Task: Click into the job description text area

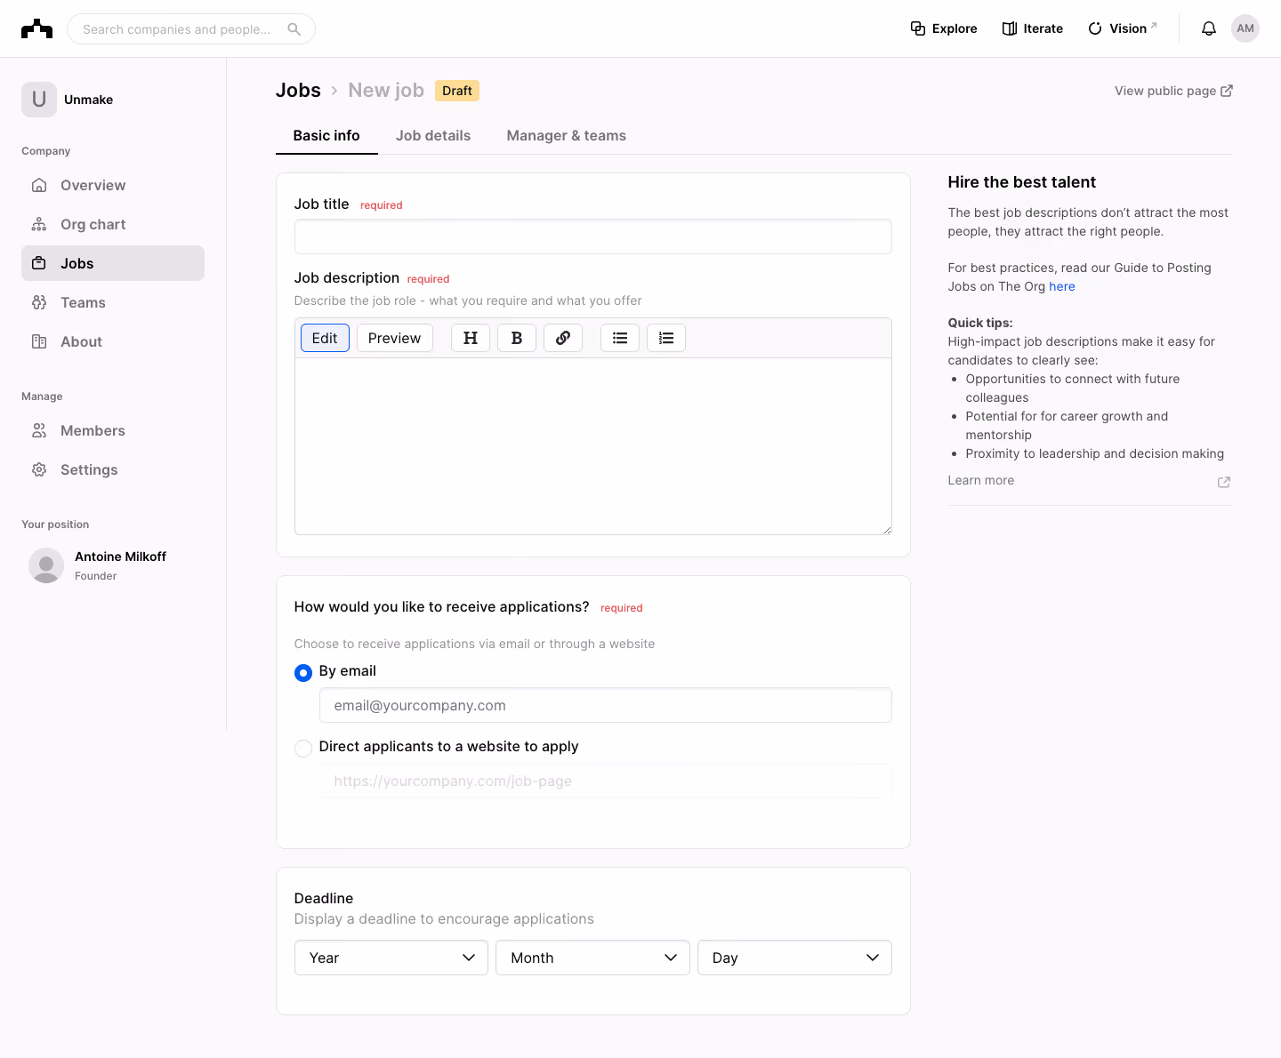Action: coord(593,446)
